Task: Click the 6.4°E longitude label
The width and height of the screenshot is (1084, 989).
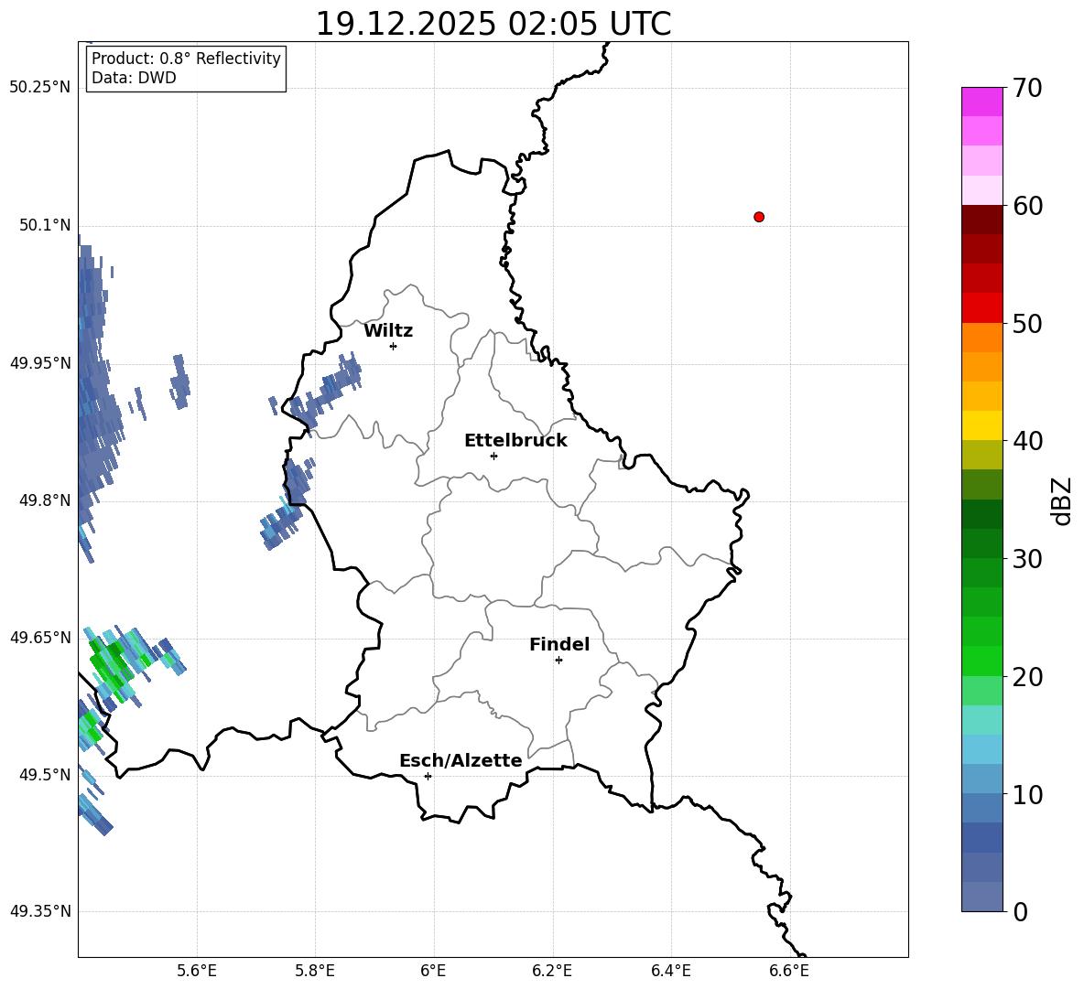Action: [670, 971]
